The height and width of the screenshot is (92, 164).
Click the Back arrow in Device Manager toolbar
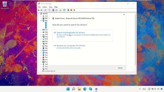[x=39, y=10]
